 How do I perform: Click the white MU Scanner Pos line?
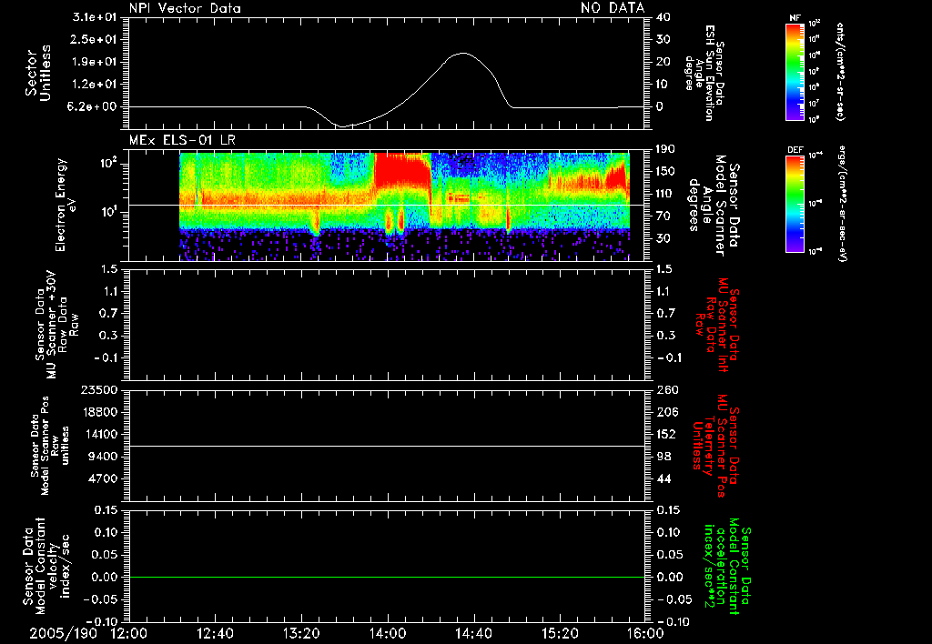386,446
